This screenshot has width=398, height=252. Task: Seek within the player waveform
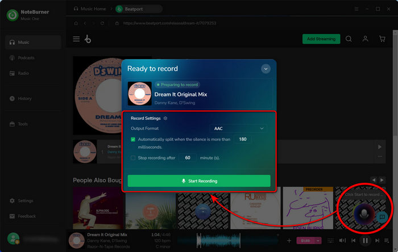pyautogui.click(x=229, y=240)
